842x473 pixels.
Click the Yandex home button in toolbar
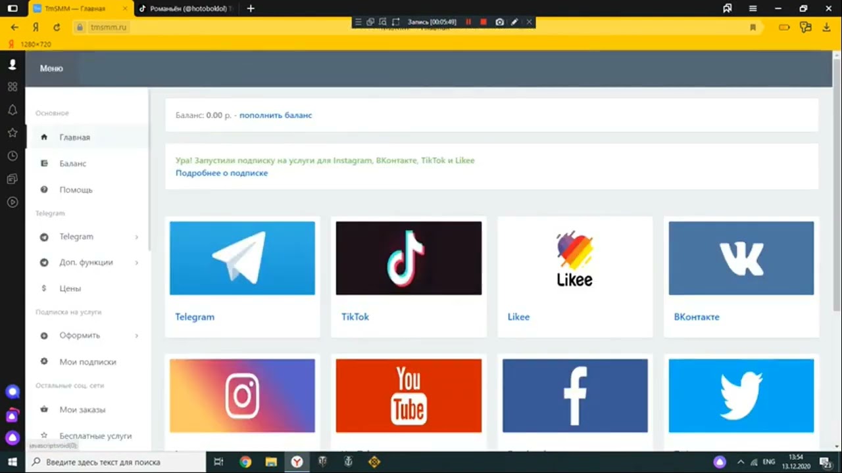click(36, 28)
